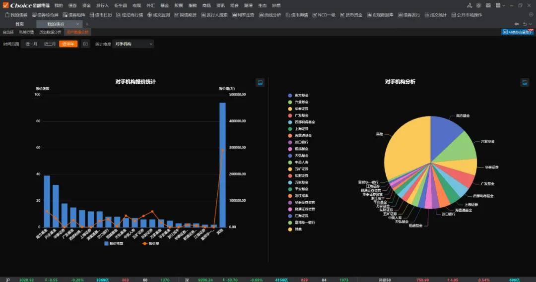Save 对手机构分析 pie chart as image

click(525, 83)
